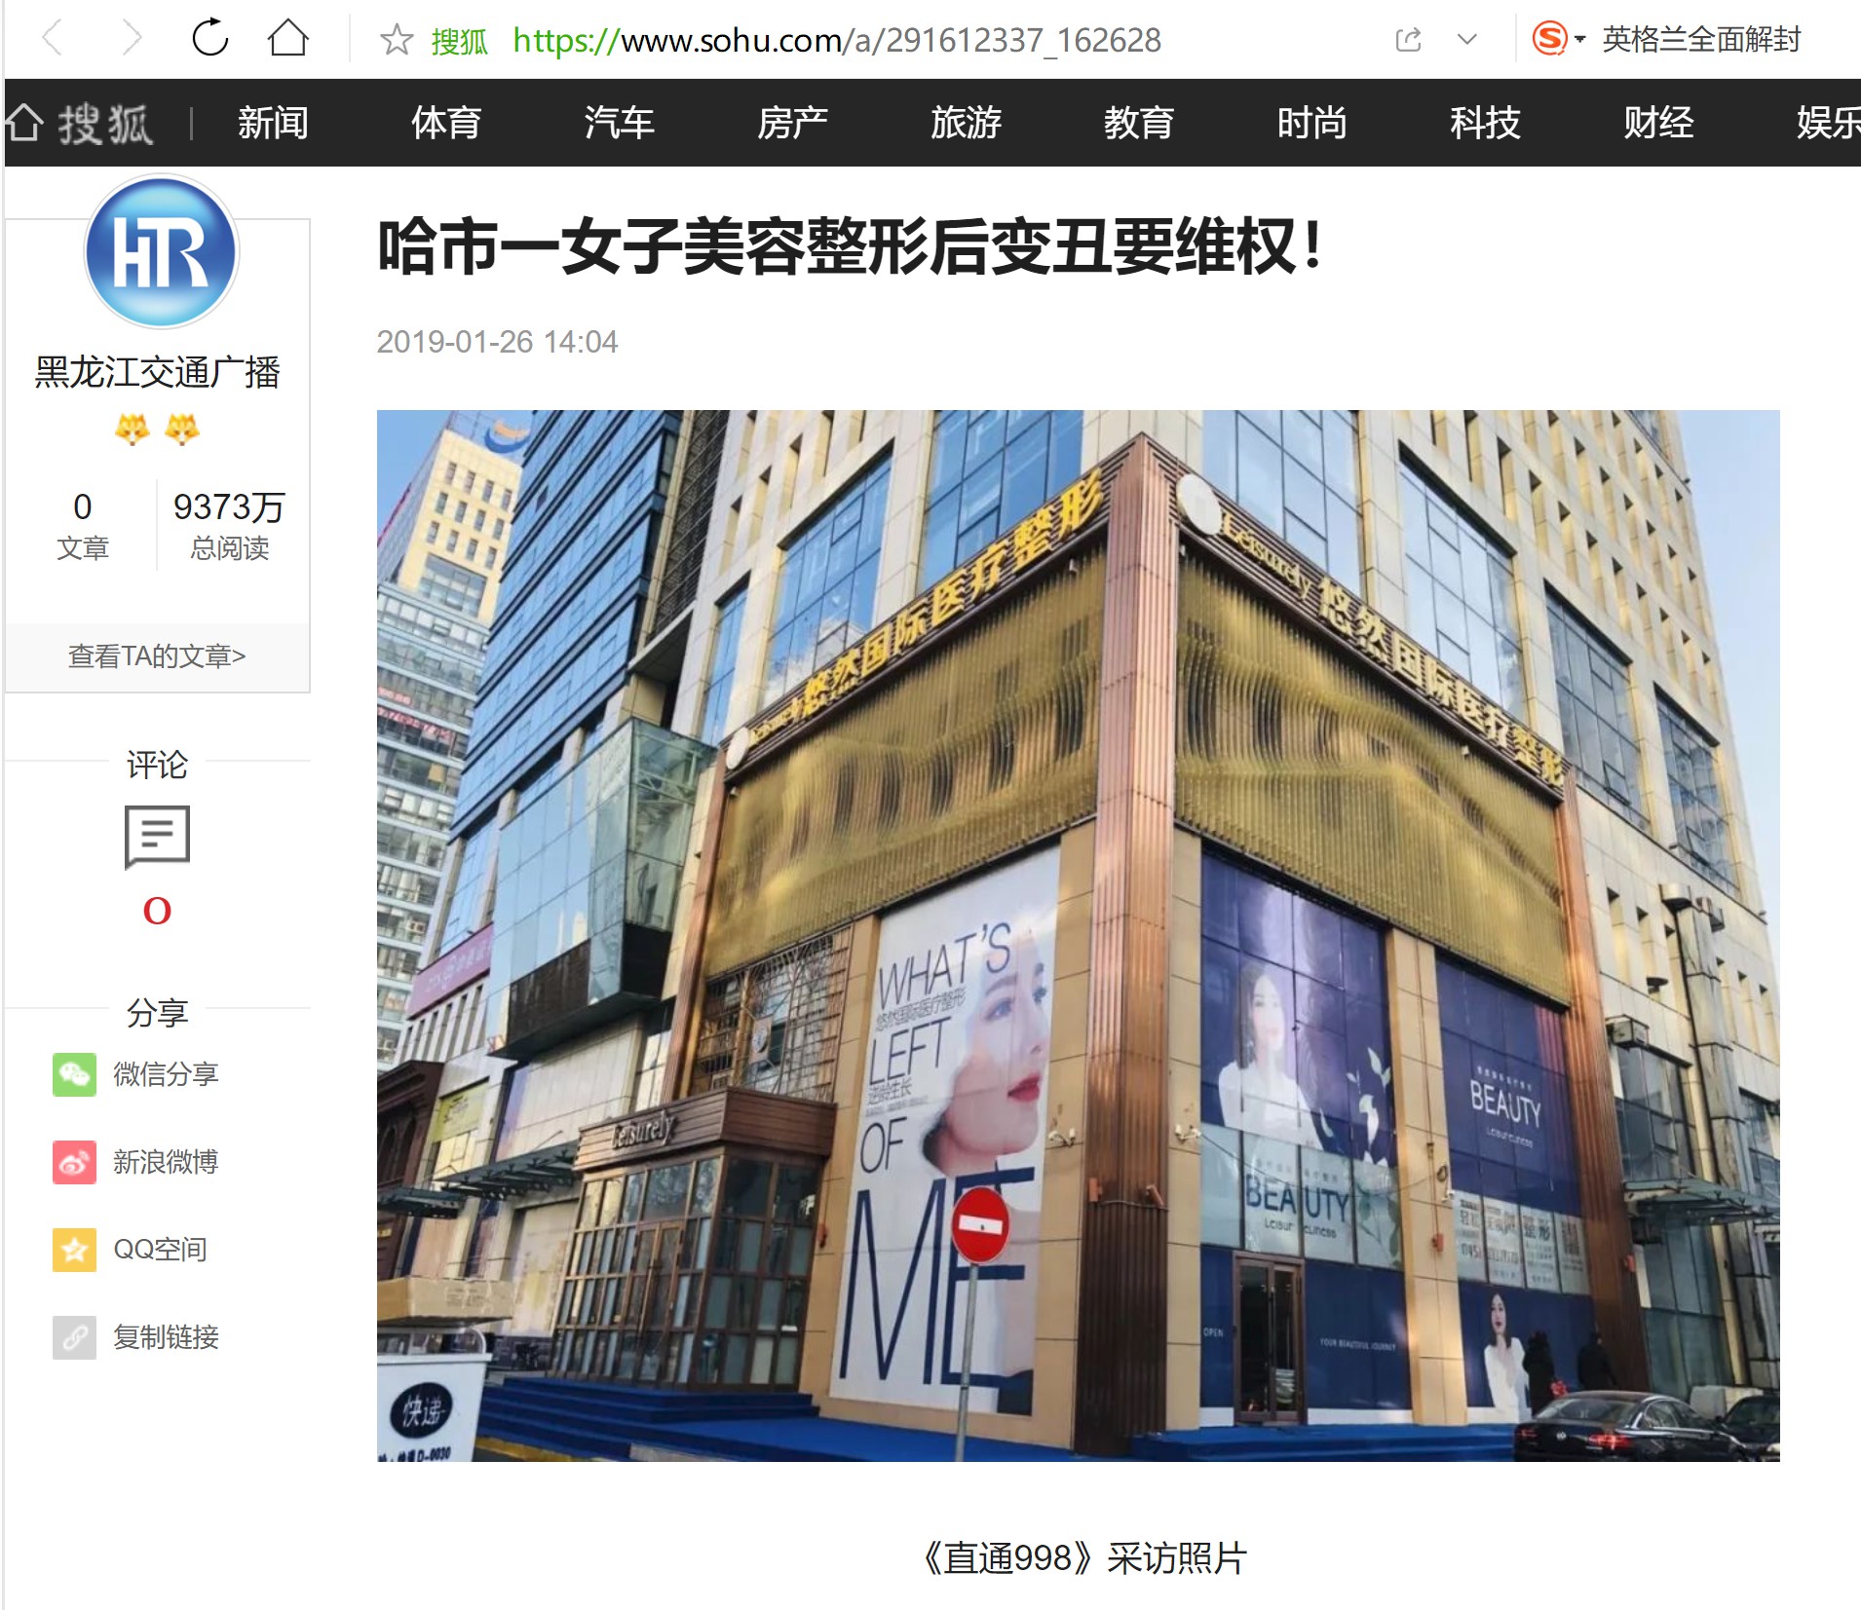Click the first fox badge icon

click(133, 428)
